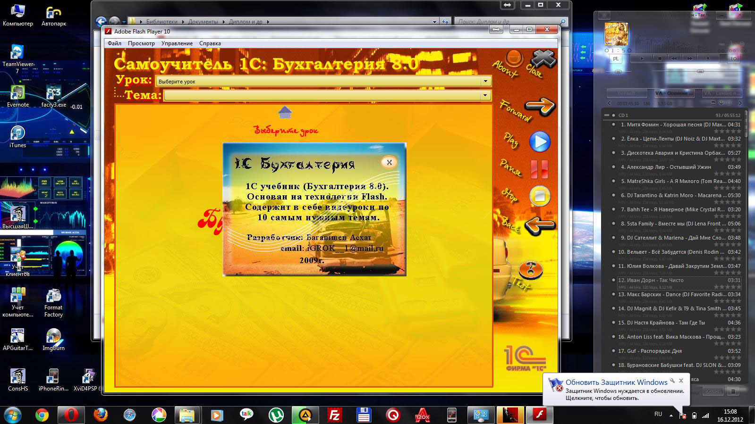Close the 1С Бухгалтерия about popup

[x=389, y=162]
